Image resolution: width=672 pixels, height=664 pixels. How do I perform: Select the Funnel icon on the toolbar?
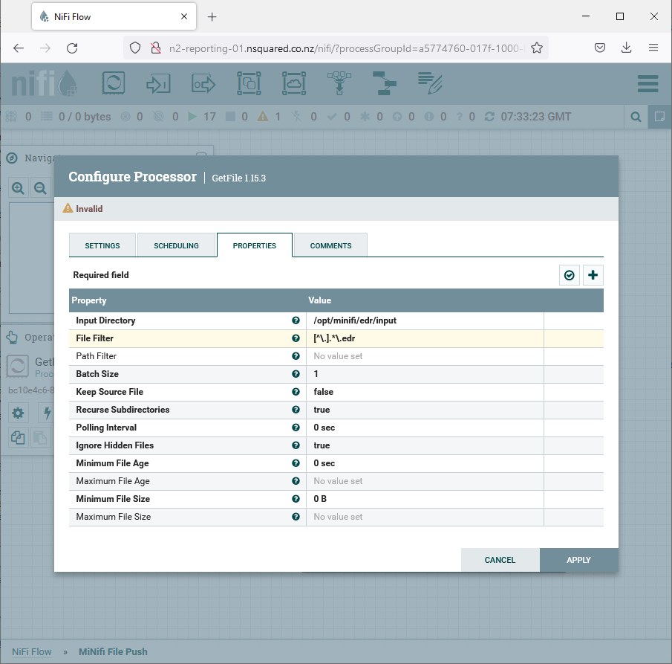tap(339, 83)
